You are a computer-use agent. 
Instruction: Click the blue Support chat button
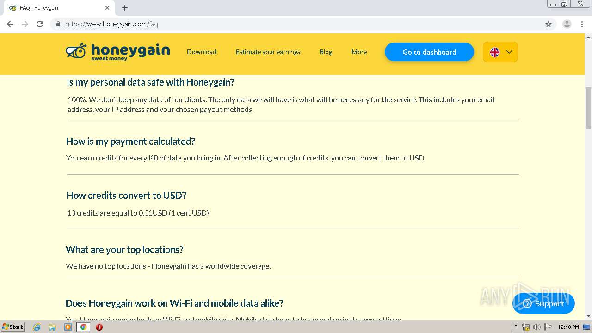tap(543, 303)
